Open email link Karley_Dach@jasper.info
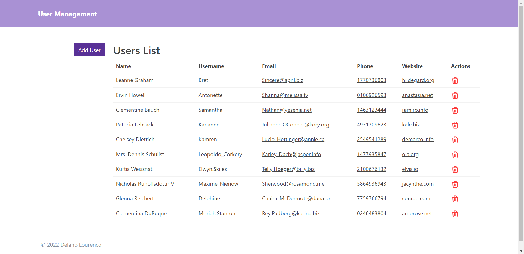This screenshot has width=524, height=254. coord(291,154)
